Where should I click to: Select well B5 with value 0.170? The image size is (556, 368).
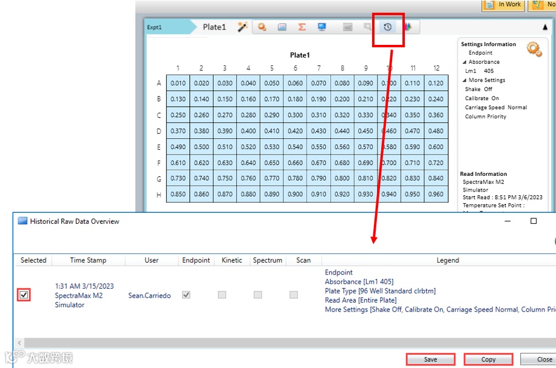click(271, 99)
